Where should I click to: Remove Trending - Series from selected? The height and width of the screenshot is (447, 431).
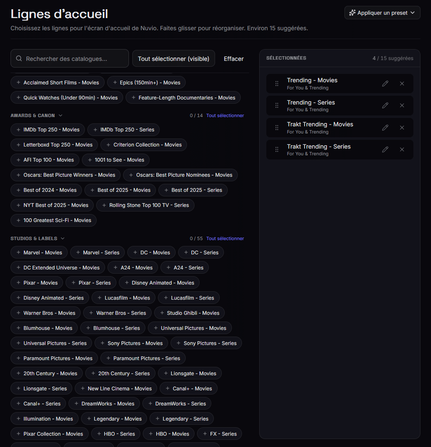point(402,105)
